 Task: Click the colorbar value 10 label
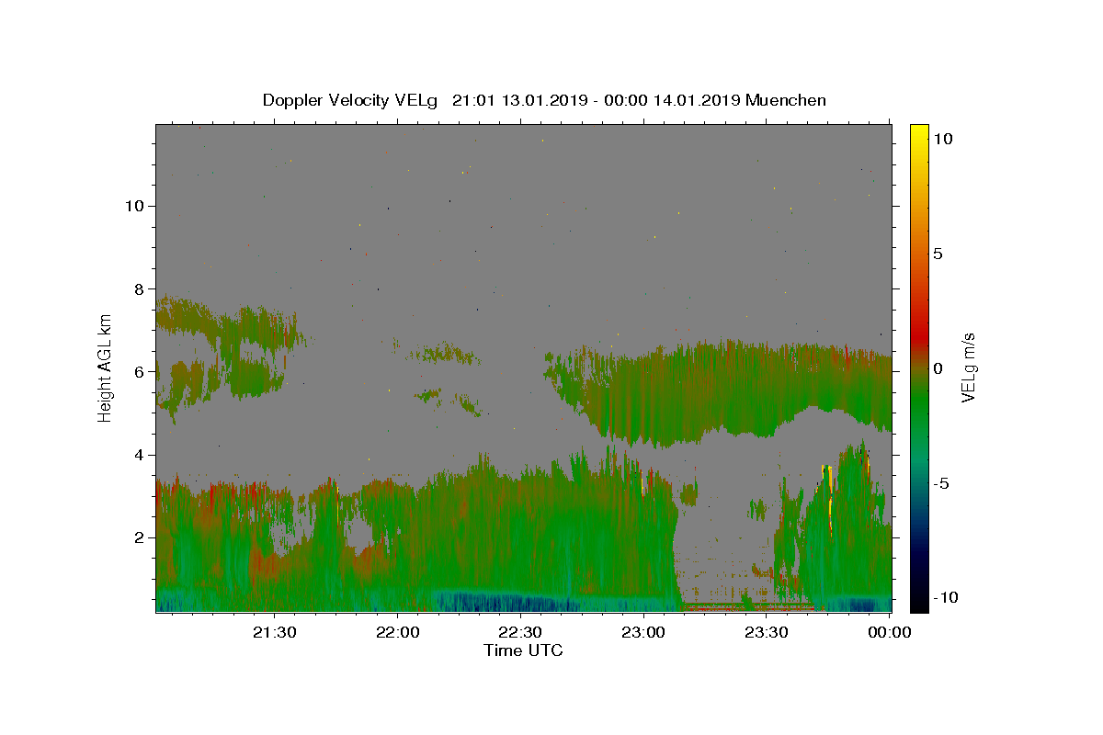click(x=942, y=139)
